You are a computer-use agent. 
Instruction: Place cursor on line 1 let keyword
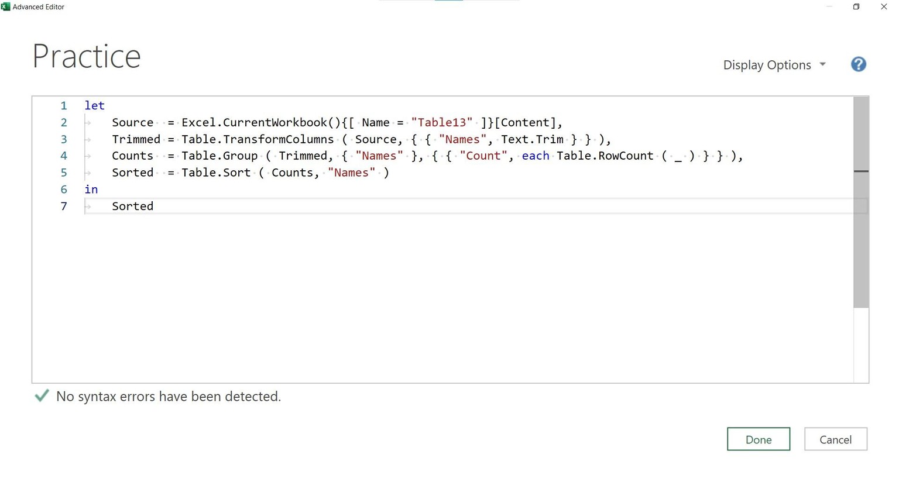click(x=94, y=106)
